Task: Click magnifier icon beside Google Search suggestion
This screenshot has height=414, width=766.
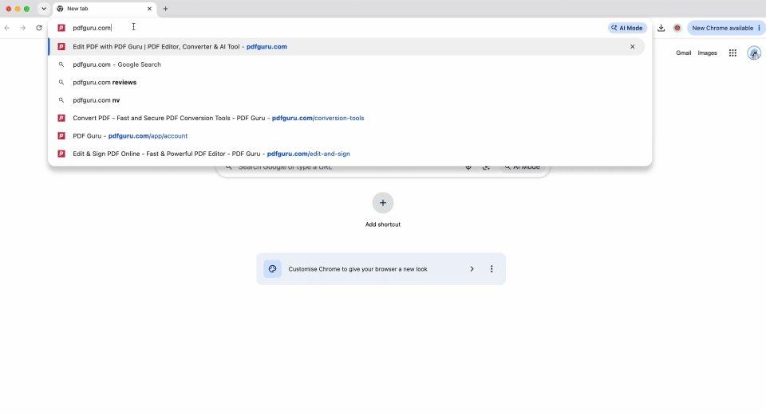Action: [61, 64]
